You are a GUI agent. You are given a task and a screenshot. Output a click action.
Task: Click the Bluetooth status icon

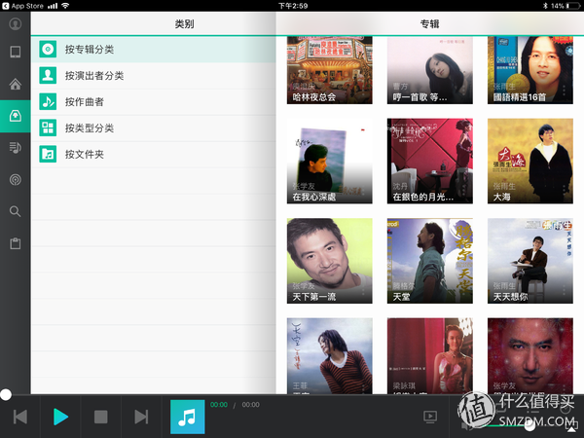545,6
